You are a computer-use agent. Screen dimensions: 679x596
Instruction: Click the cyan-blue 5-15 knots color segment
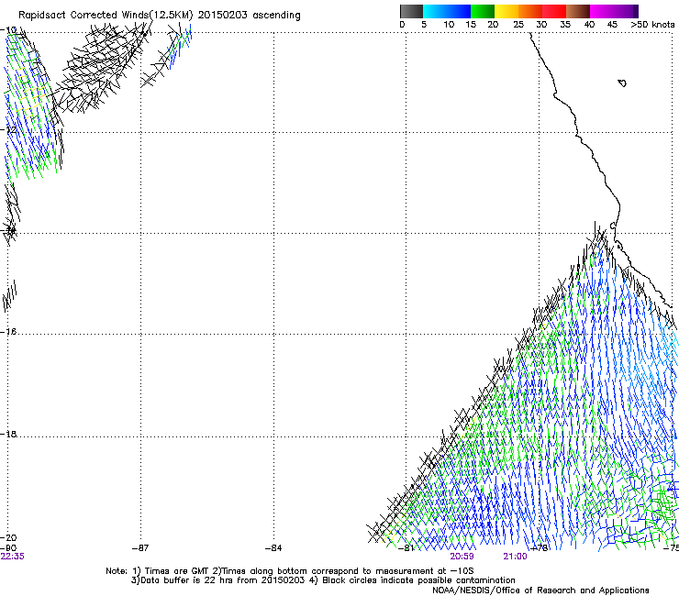tap(446, 11)
